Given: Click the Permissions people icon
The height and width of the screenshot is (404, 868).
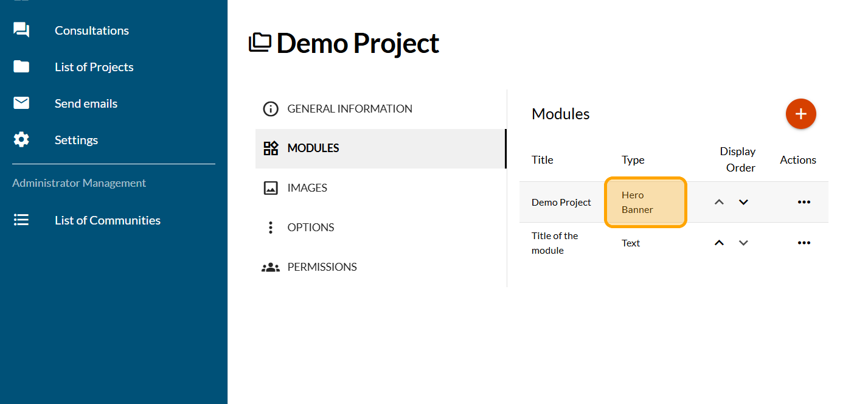Looking at the screenshot, I should [270, 267].
